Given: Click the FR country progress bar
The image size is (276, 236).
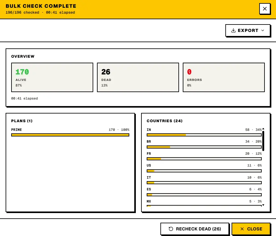Looking at the screenshot, I should click(204, 159).
